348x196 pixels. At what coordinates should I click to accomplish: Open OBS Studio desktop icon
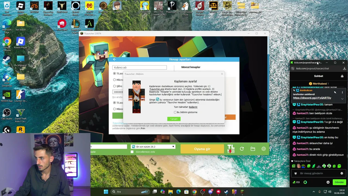[x=7, y=114]
